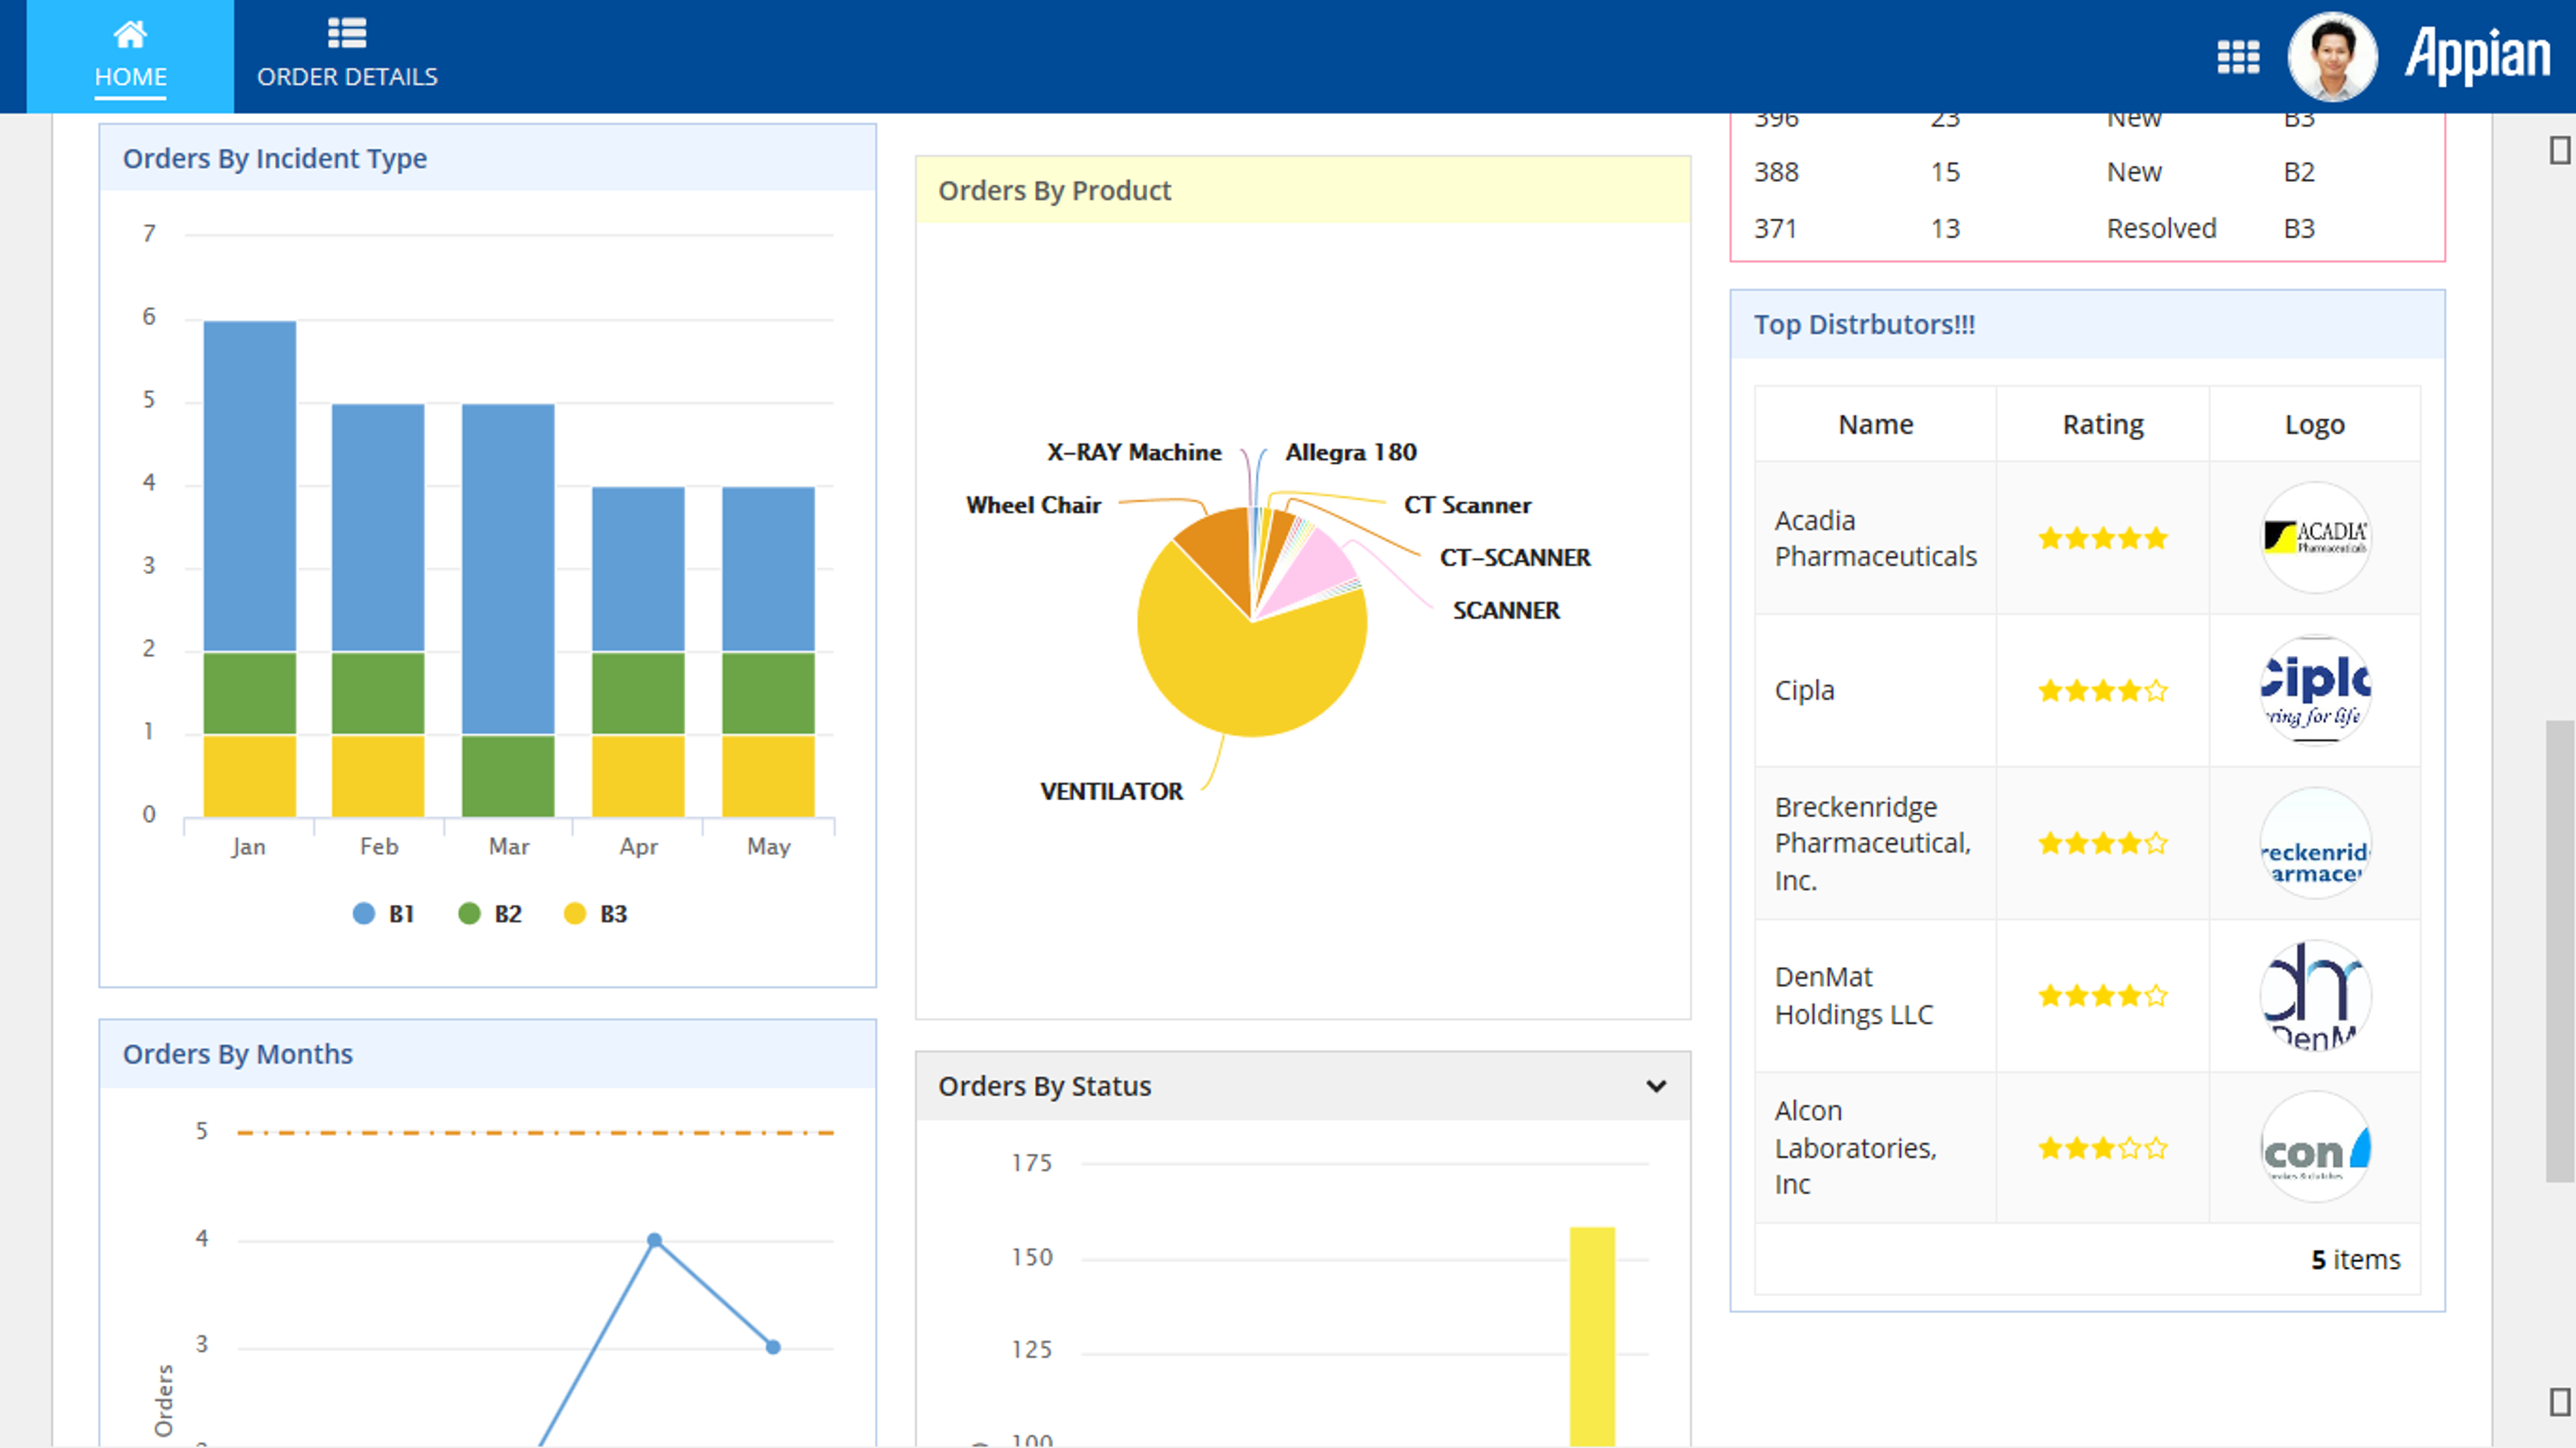Click order ID '388' in the table
Viewport: 2576px width, 1448px height.
[1776, 172]
